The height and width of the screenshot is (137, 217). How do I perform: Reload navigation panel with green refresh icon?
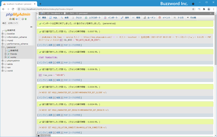(26, 19)
